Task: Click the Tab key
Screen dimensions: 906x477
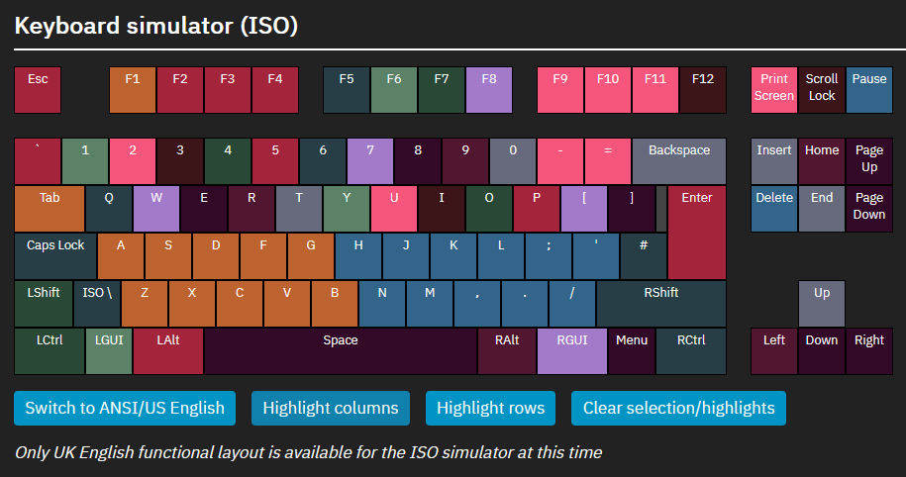Action: 50,208
